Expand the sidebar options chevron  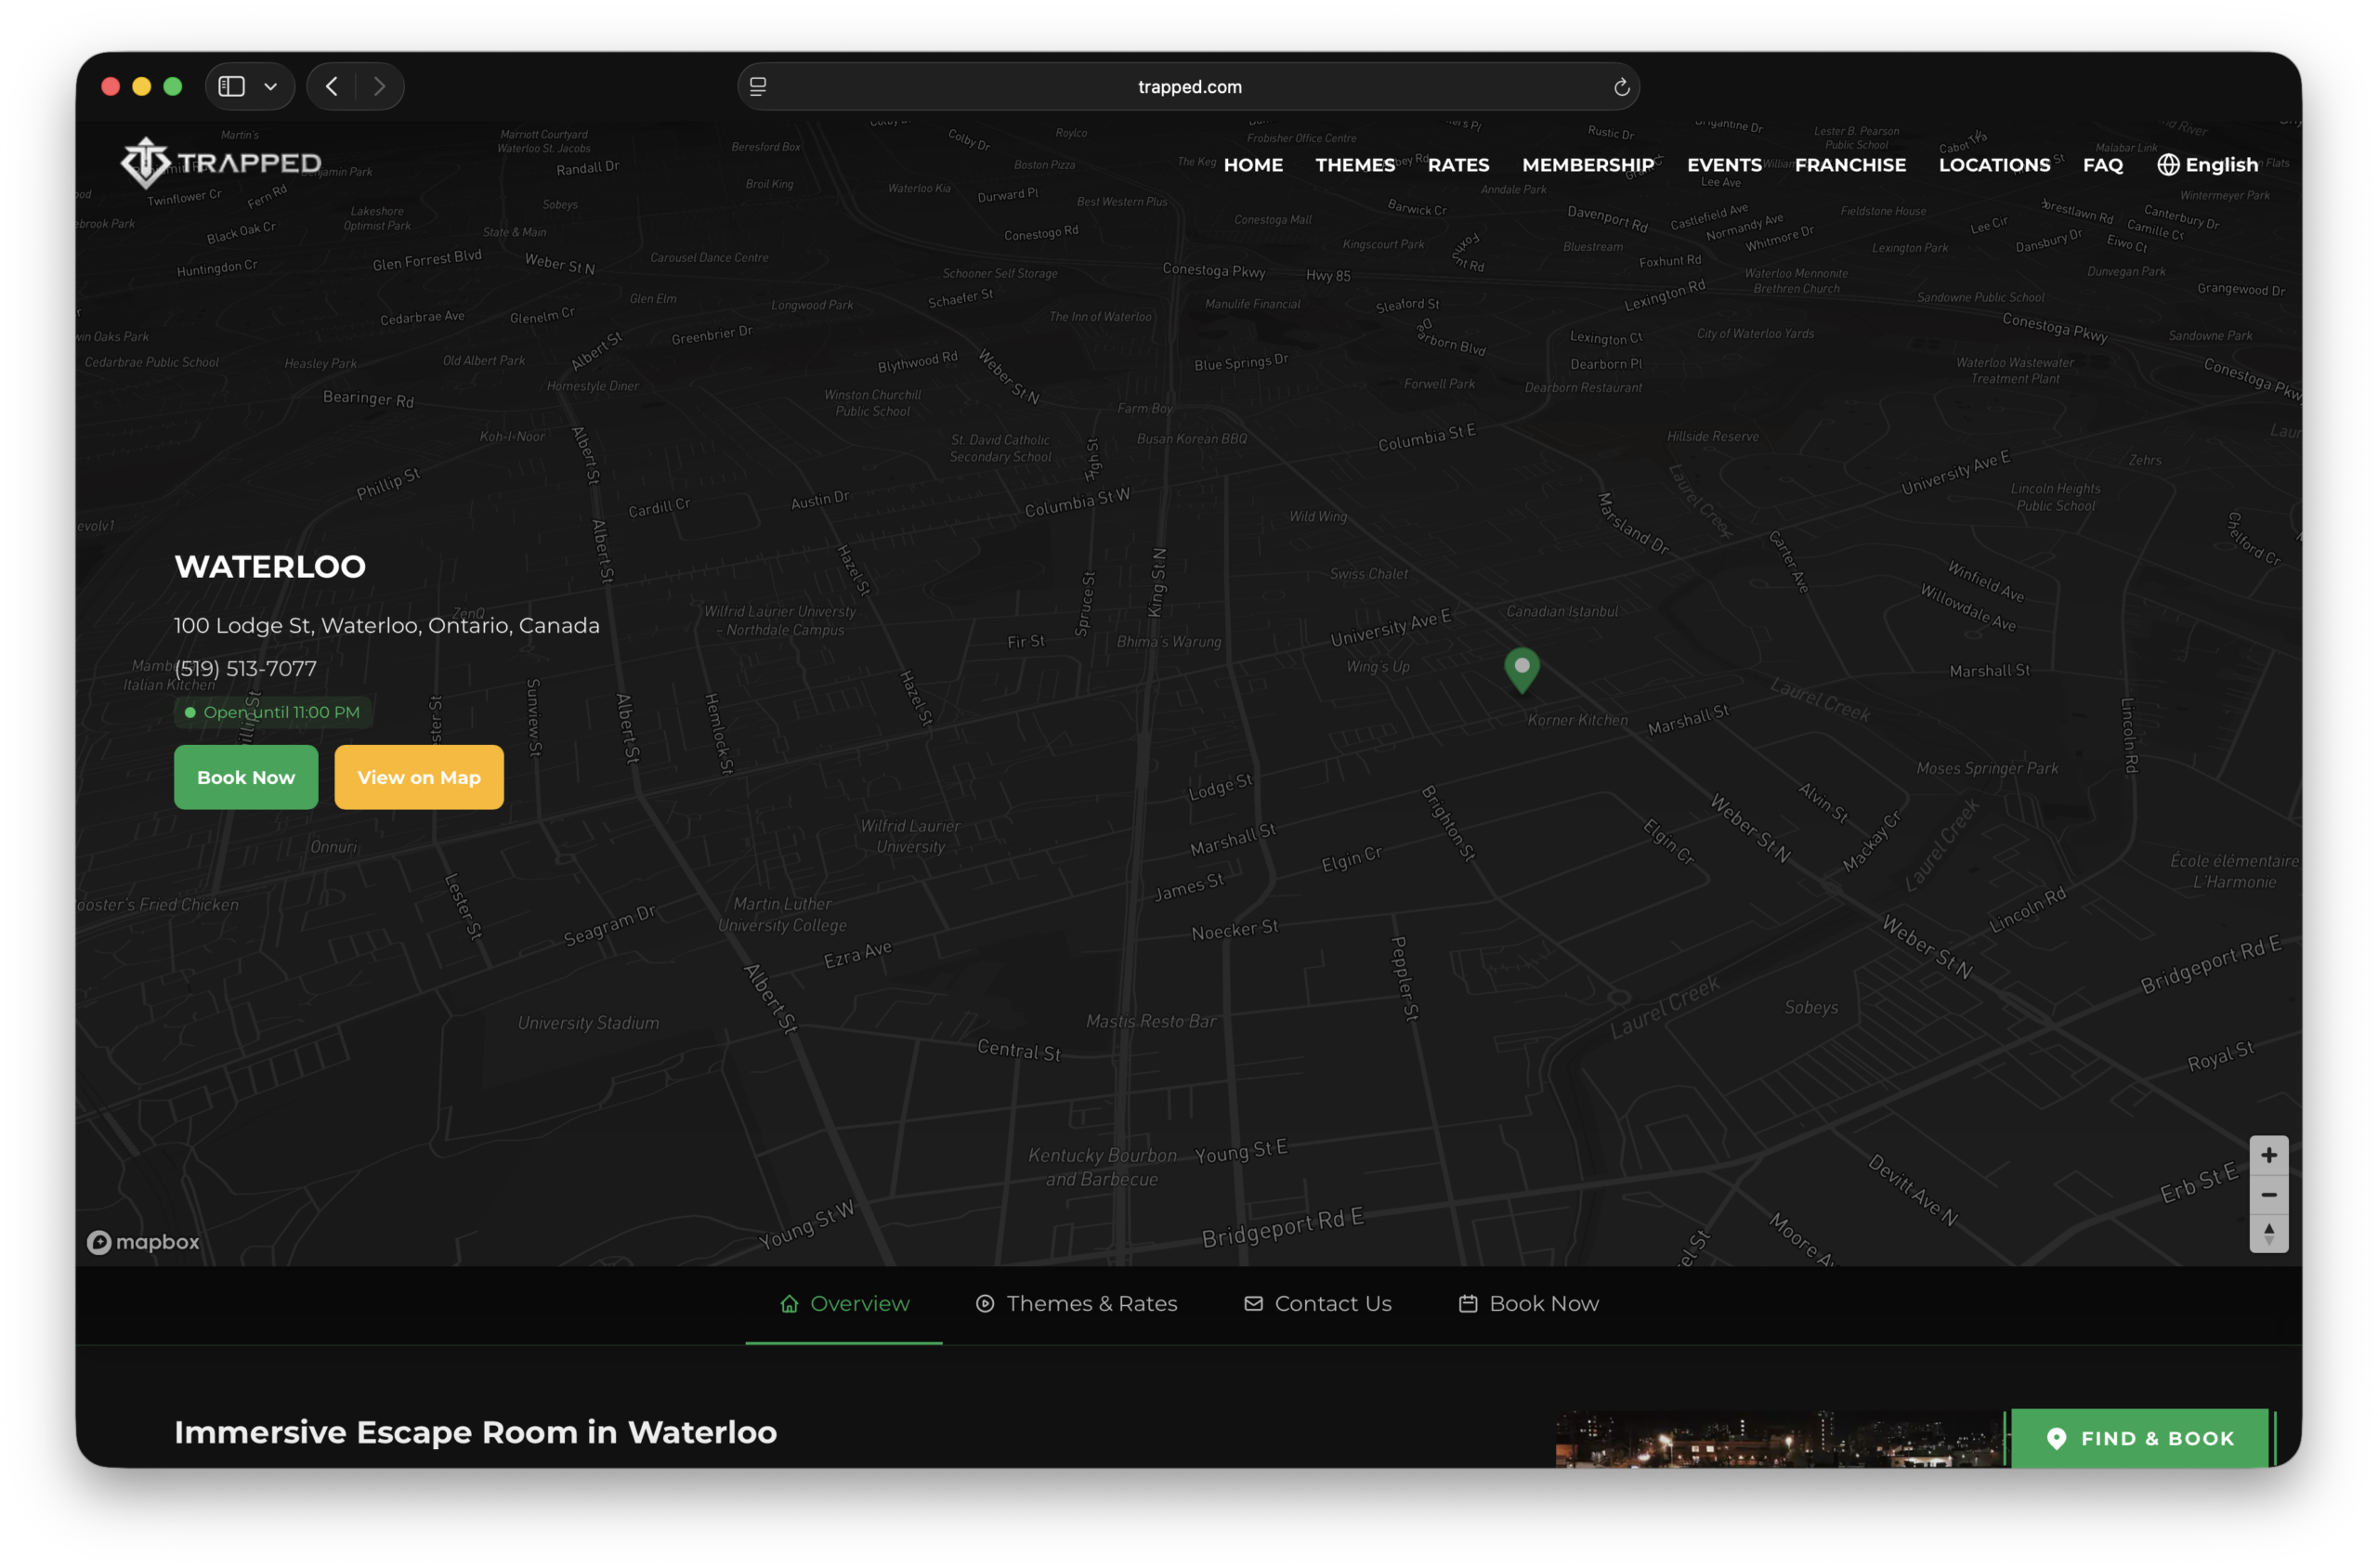pos(270,87)
